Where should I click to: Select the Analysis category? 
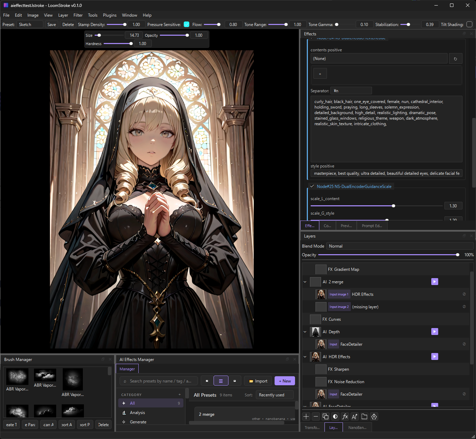[151, 413]
